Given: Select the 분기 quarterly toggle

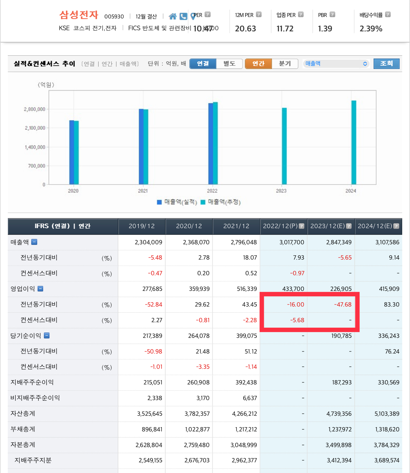Looking at the screenshot, I should tap(285, 64).
